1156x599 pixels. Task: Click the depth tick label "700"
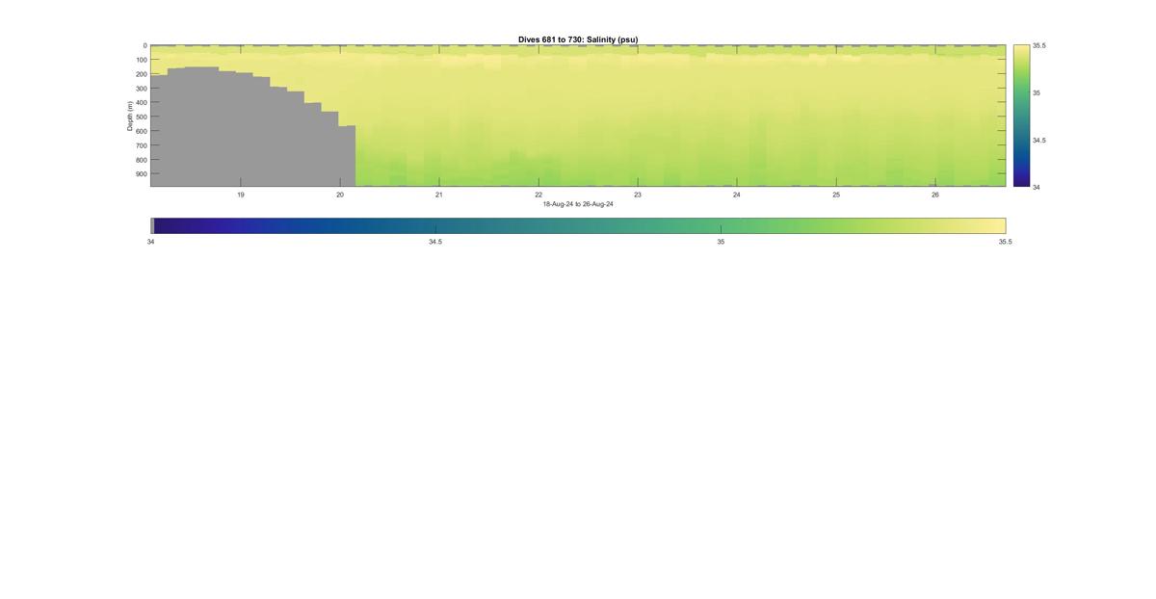142,145
